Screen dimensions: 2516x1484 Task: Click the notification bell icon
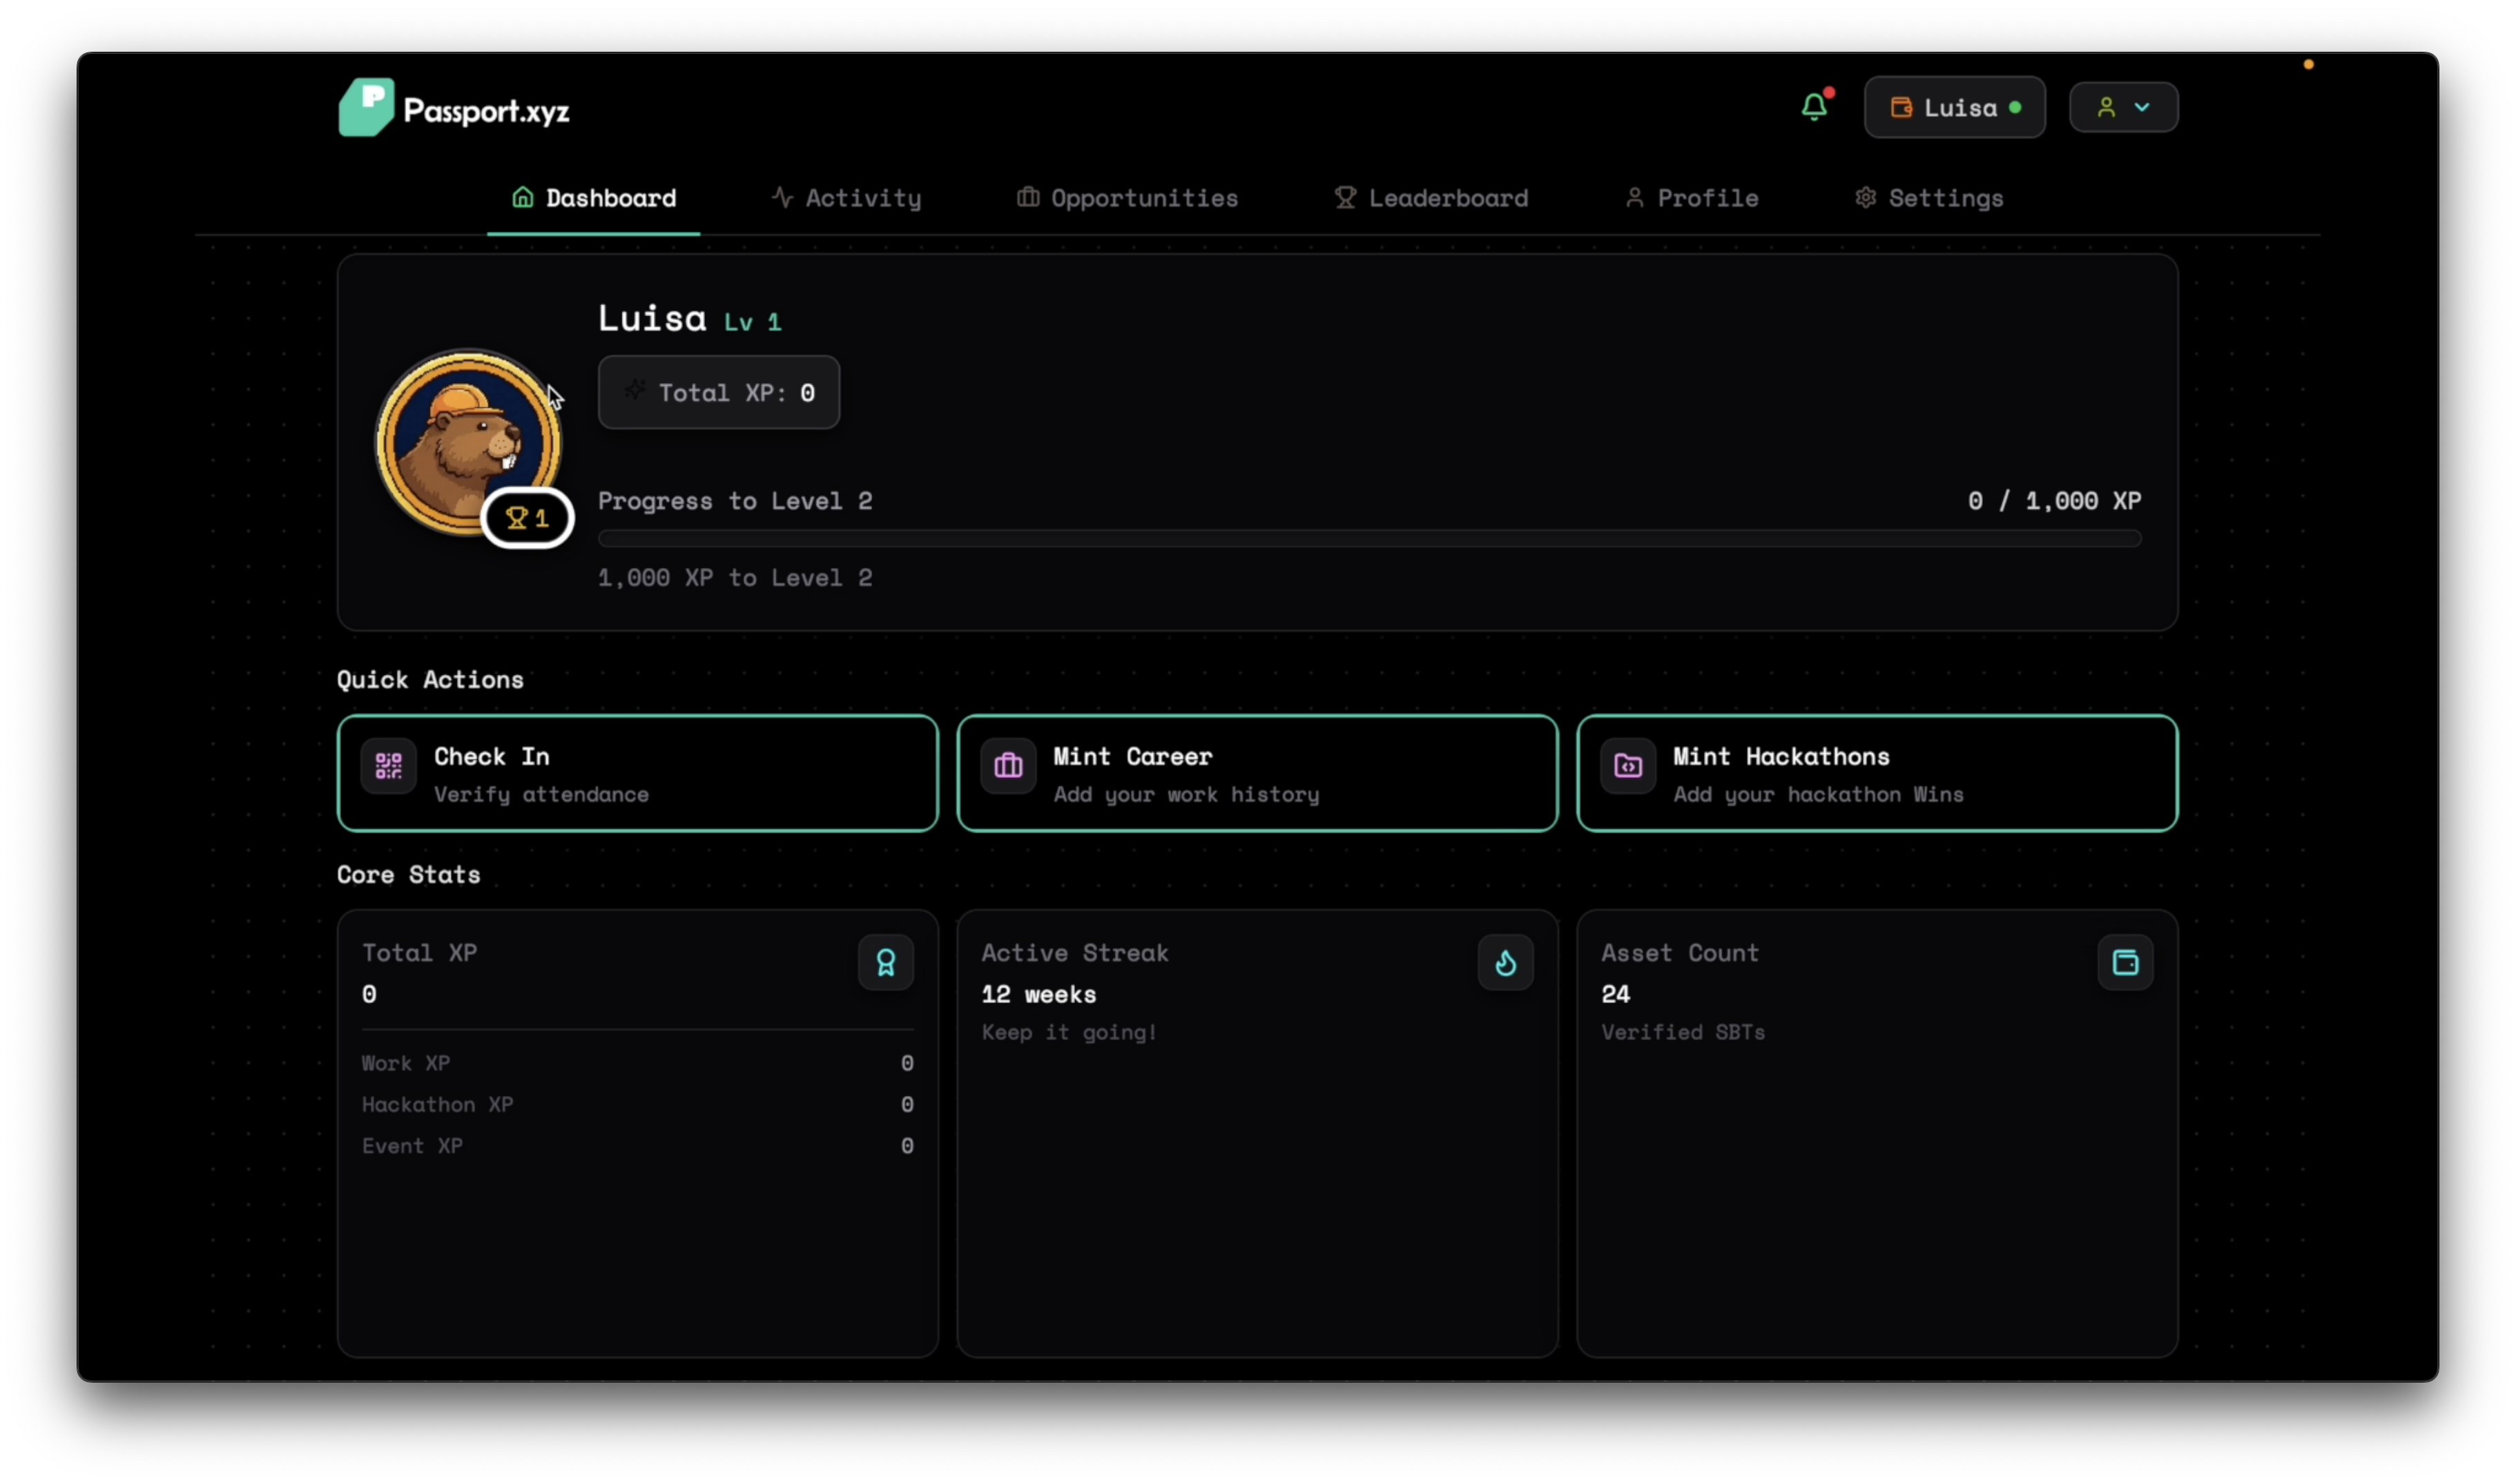(1814, 107)
